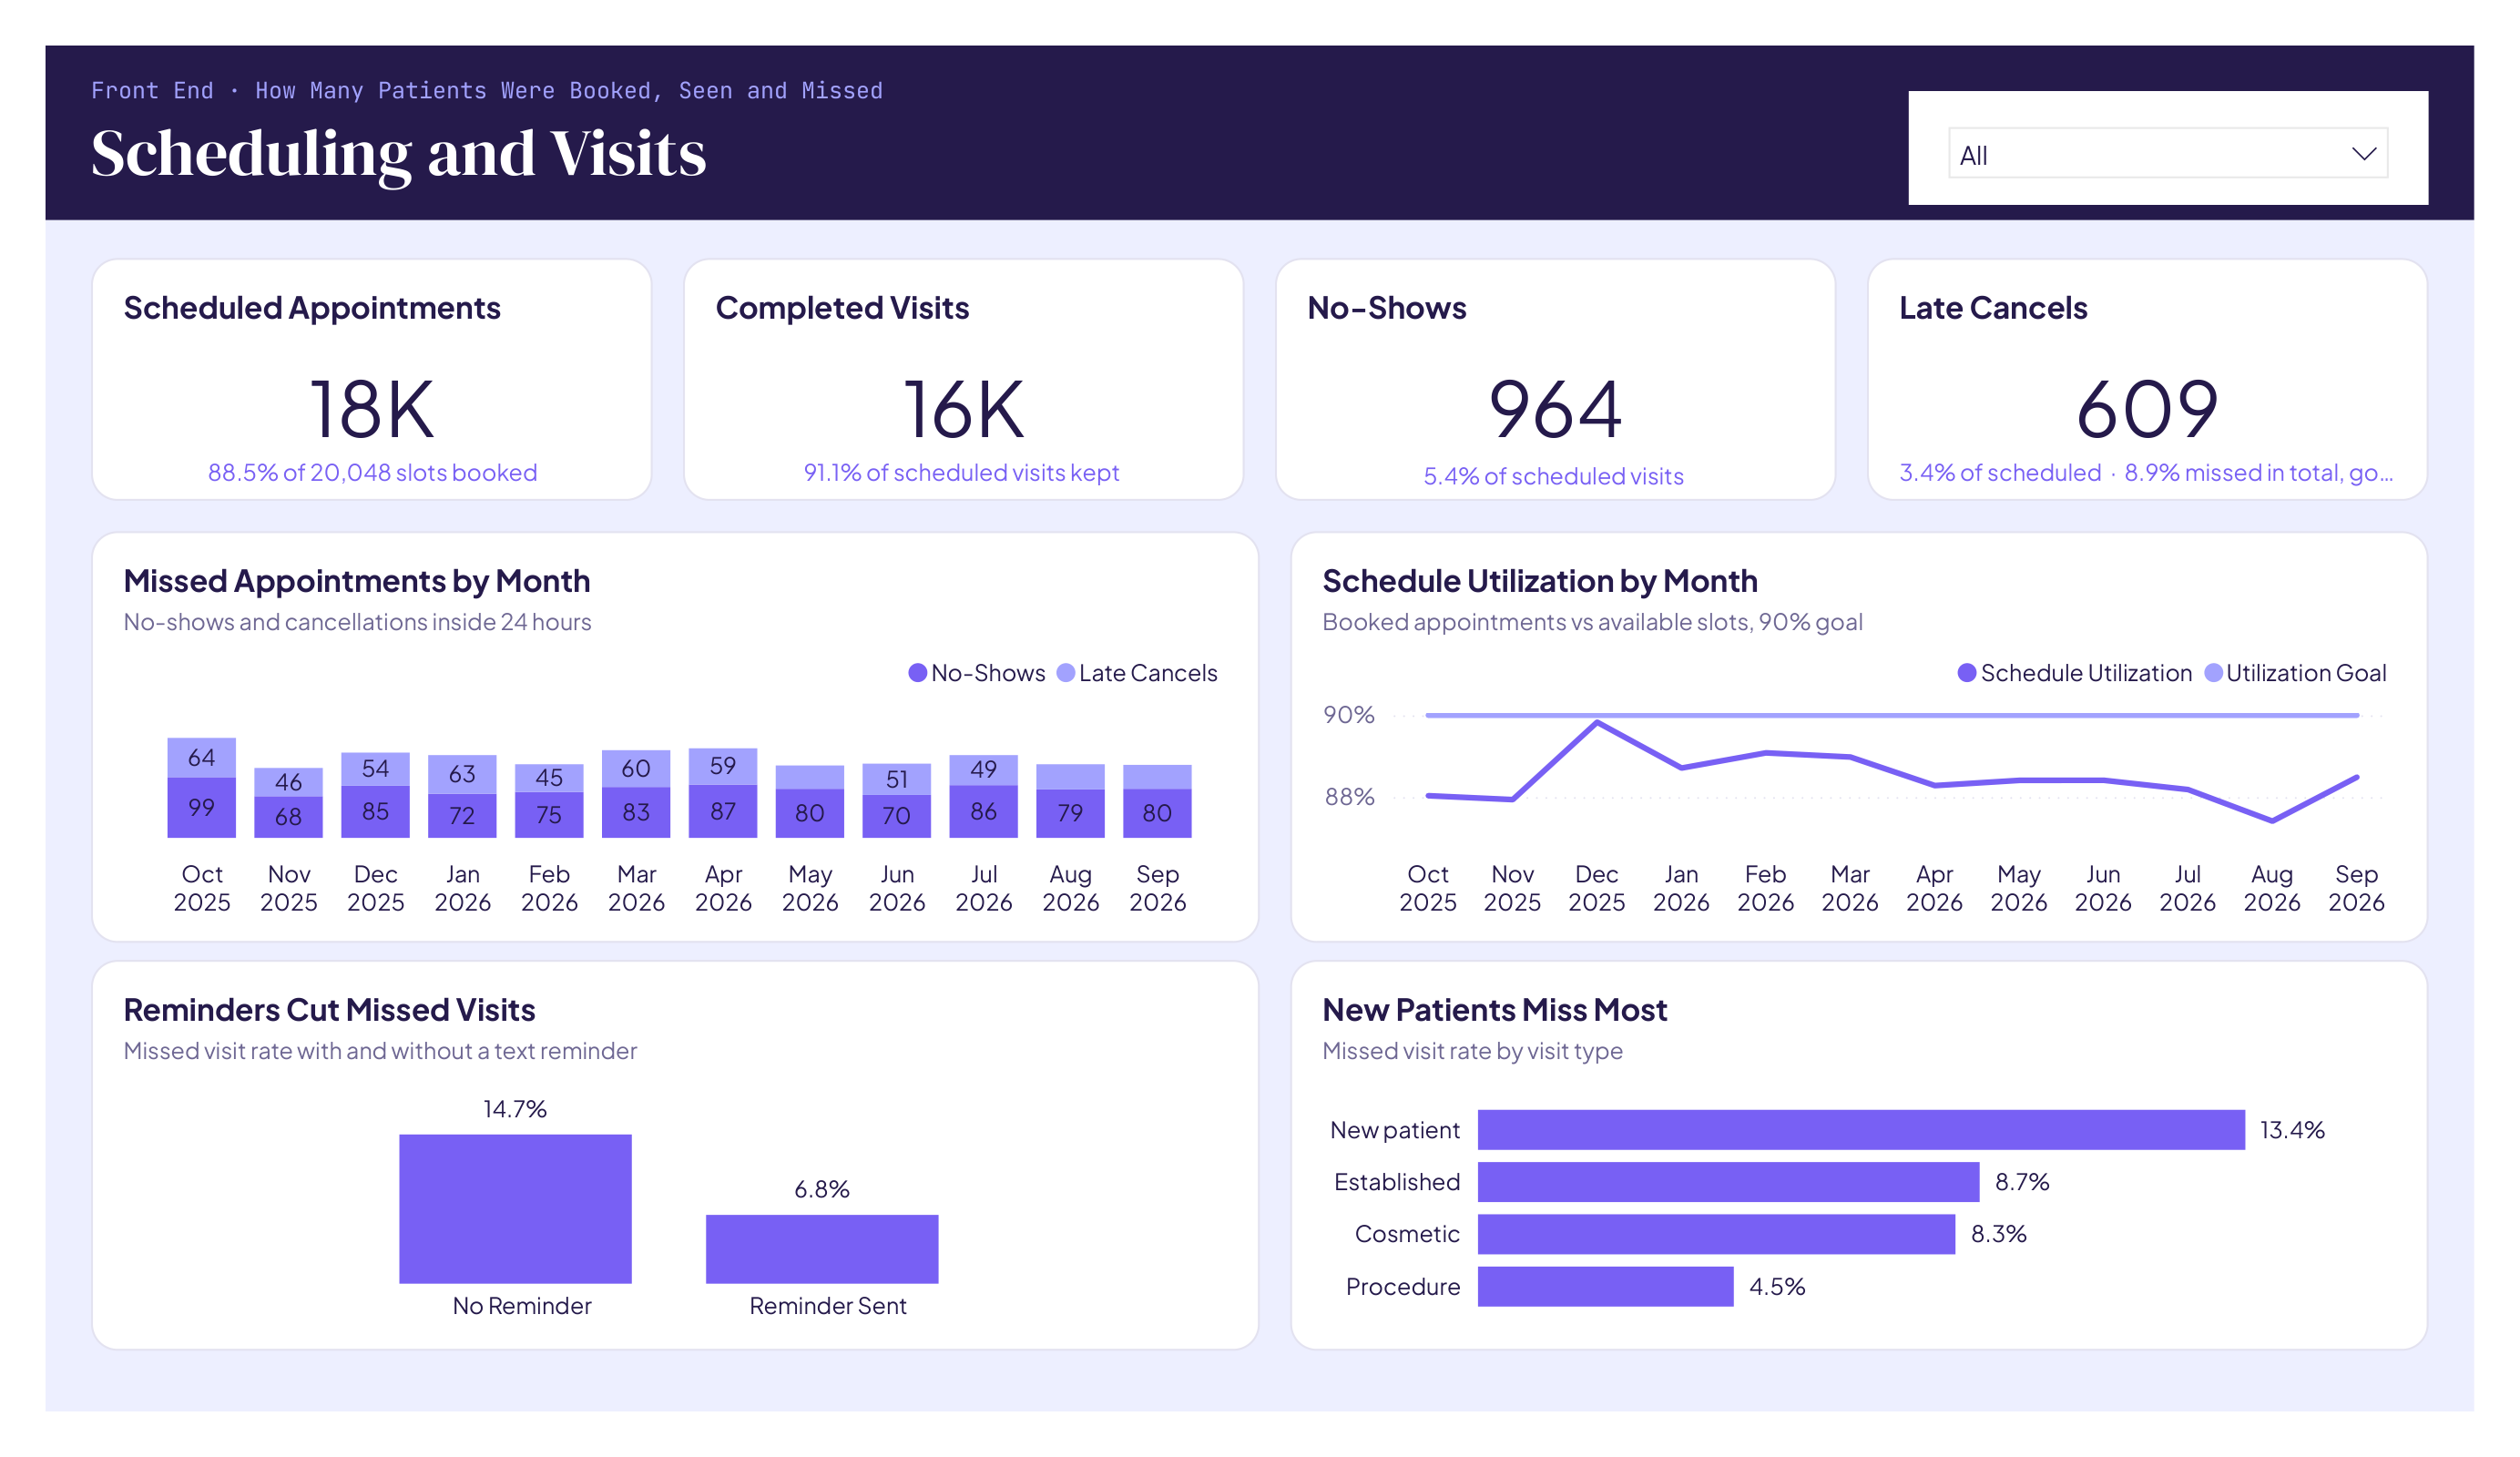Viewport: 2520px width, 1457px height.
Task: Click 'Missed Appointments by Month' title
Action: coord(357,581)
